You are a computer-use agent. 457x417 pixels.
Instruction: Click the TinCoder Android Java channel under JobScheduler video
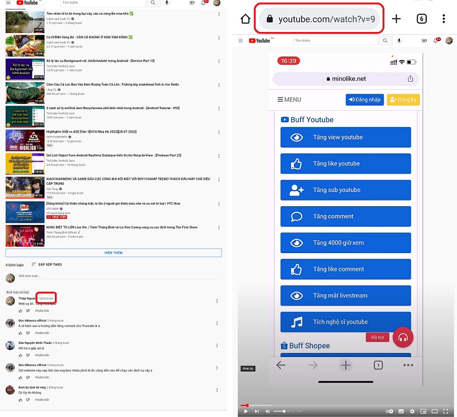[61, 66]
